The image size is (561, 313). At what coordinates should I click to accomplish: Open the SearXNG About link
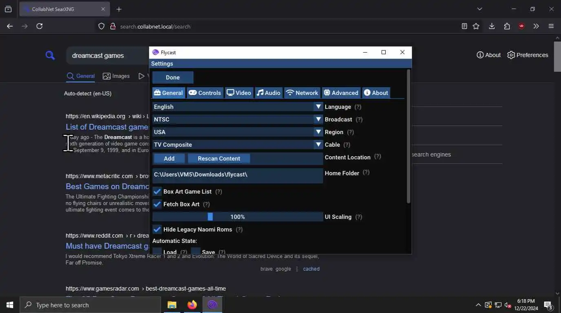(x=488, y=55)
